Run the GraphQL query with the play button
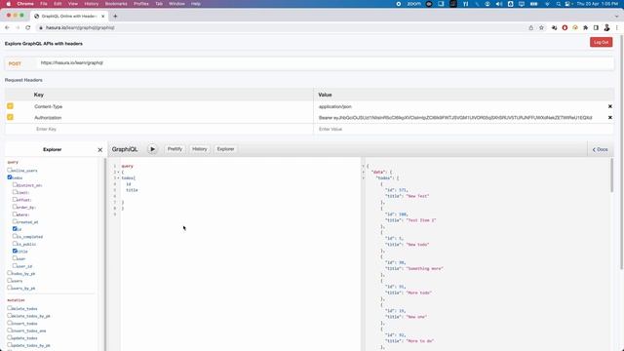Screen dimensions: 624x351 (x=152, y=149)
